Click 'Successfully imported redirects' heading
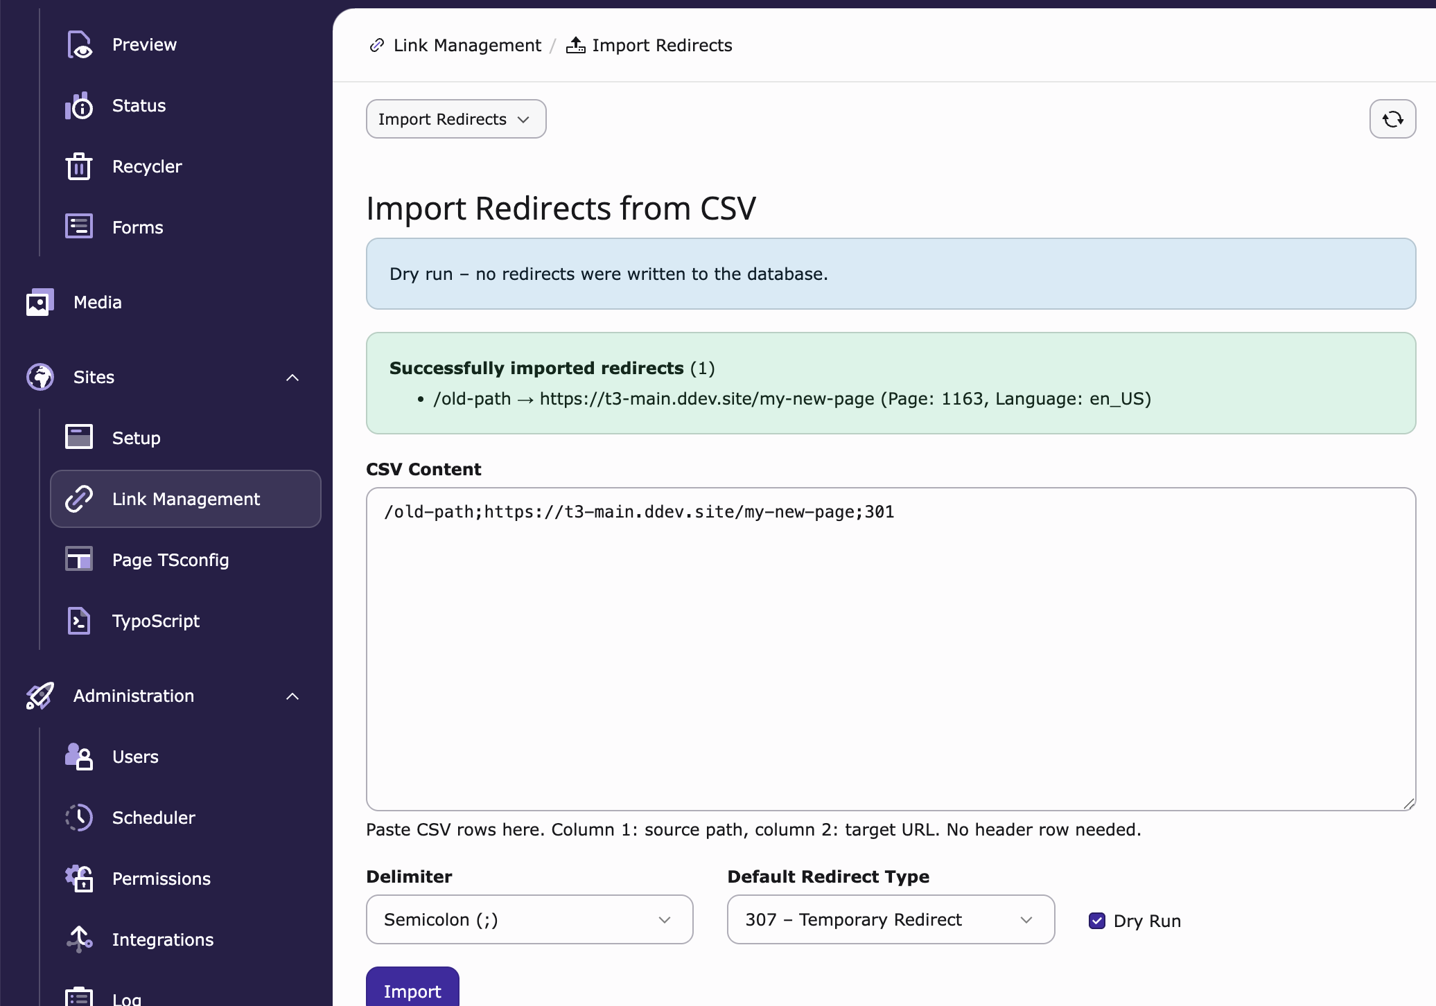 [536, 368]
